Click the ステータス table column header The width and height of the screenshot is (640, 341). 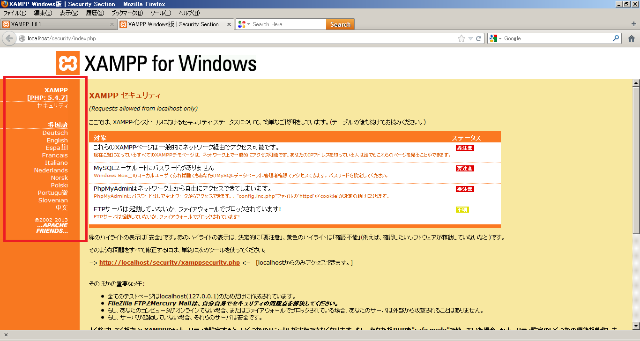[x=466, y=138]
